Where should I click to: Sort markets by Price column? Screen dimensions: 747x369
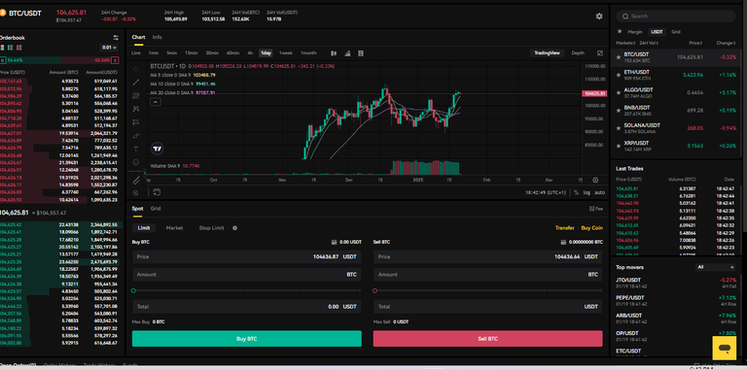695,43
